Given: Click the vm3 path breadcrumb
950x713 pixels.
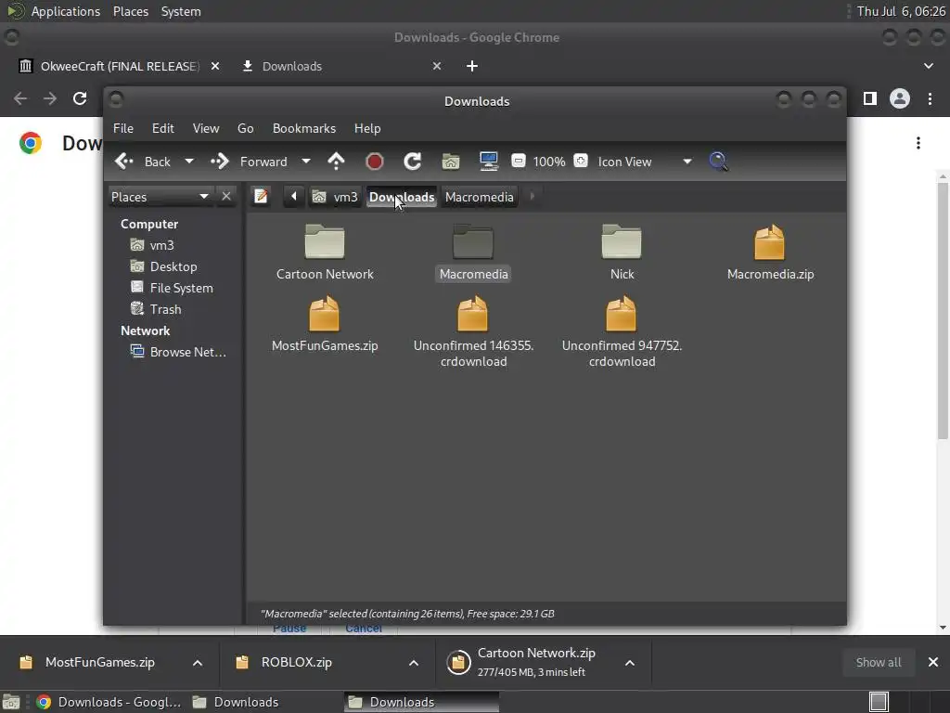Looking at the screenshot, I should (x=335, y=197).
